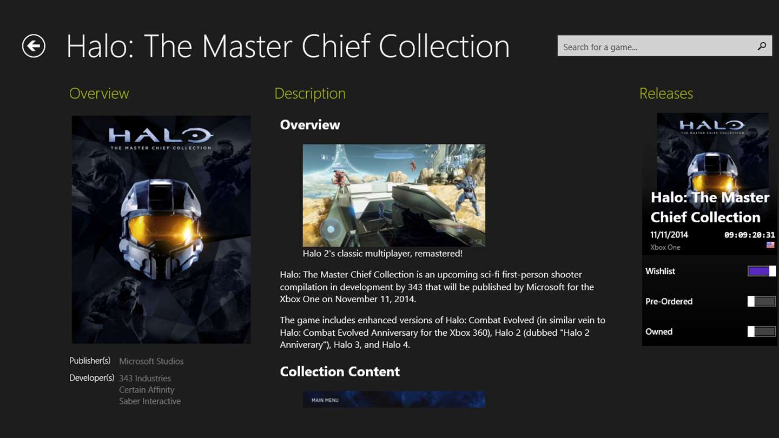Select Certain Affinity developer entry
This screenshot has width=779, height=438.
tap(147, 390)
